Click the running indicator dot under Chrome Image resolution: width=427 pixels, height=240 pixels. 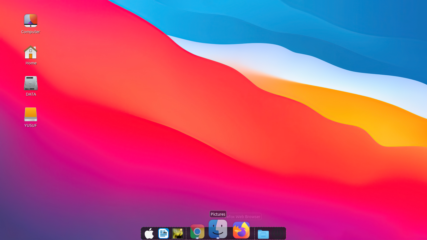click(x=198, y=238)
